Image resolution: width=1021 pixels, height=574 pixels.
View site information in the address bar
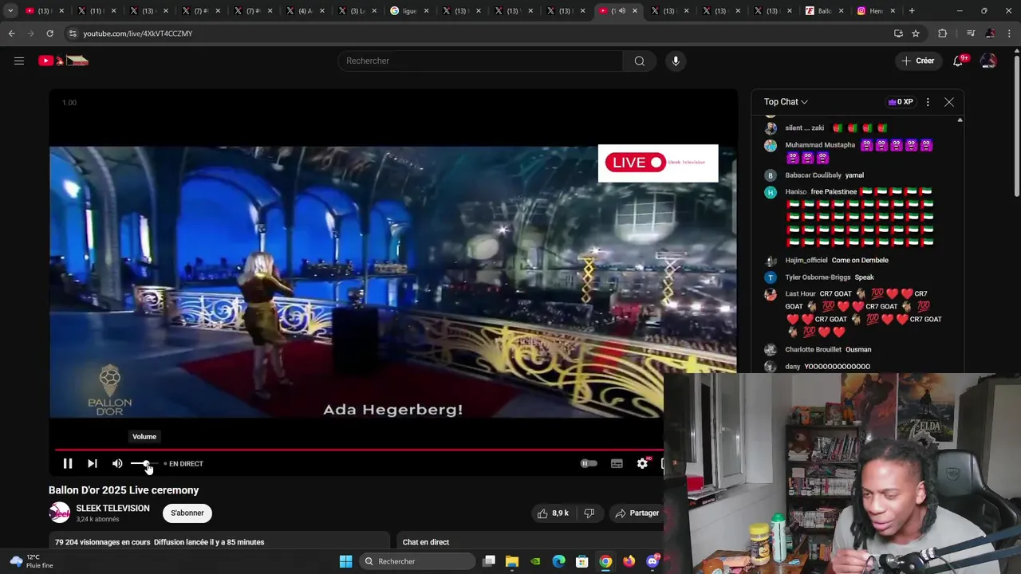[x=73, y=33]
